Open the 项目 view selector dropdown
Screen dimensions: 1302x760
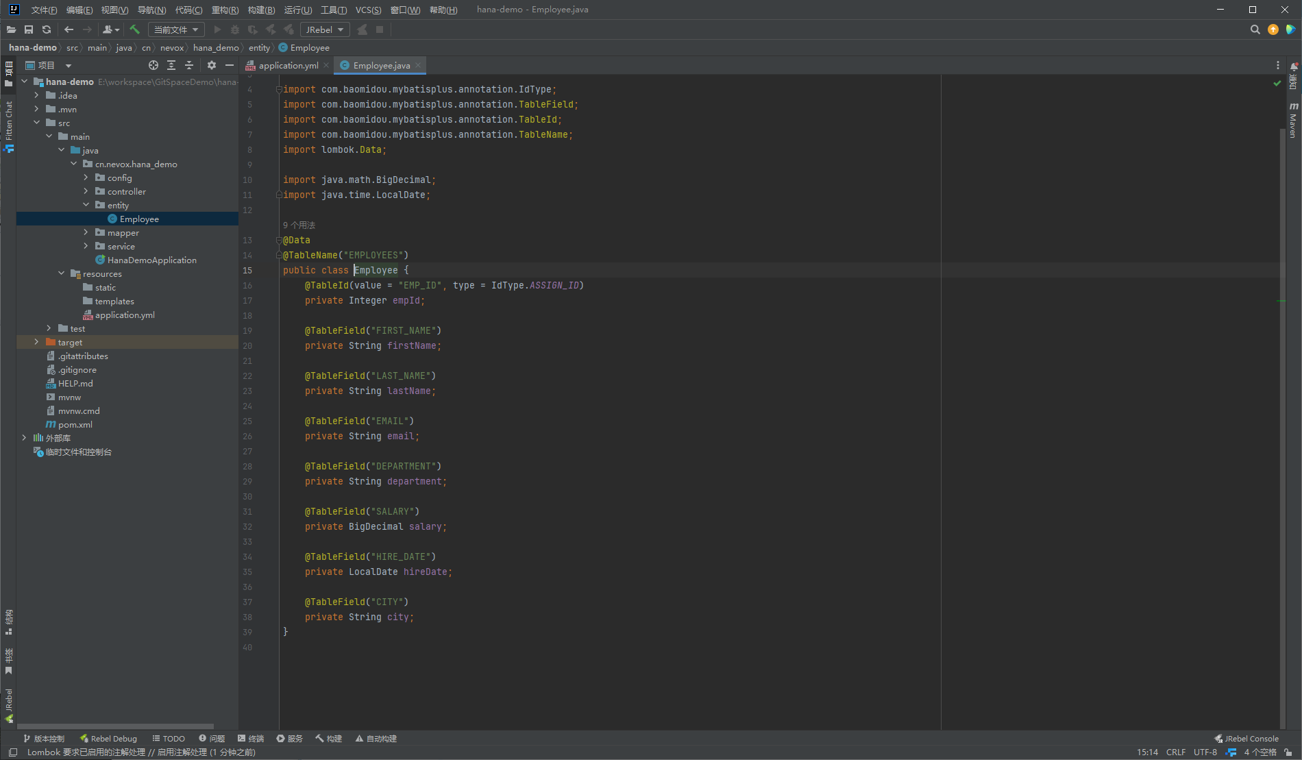coord(49,65)
